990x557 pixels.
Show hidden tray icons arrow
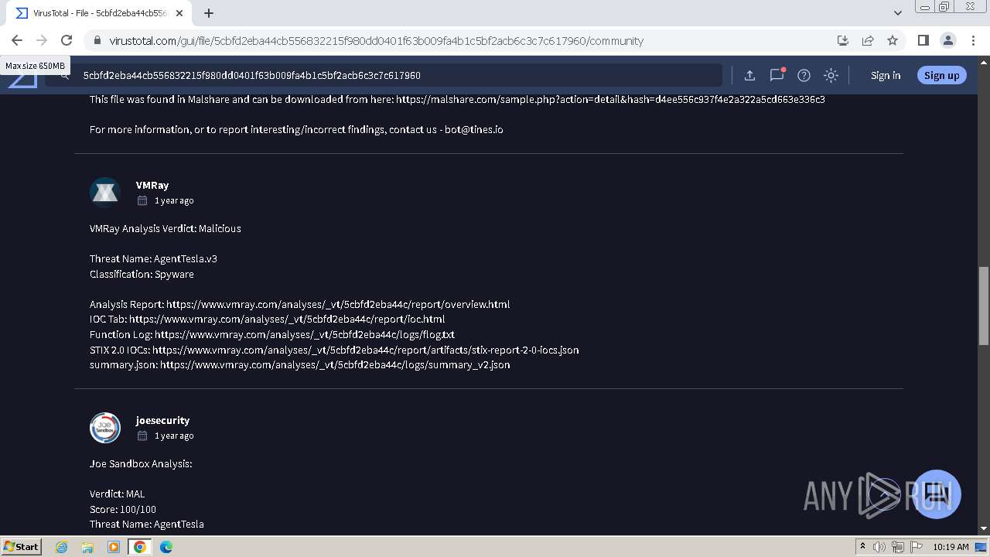pyautogui.click(x=863, y=547)
